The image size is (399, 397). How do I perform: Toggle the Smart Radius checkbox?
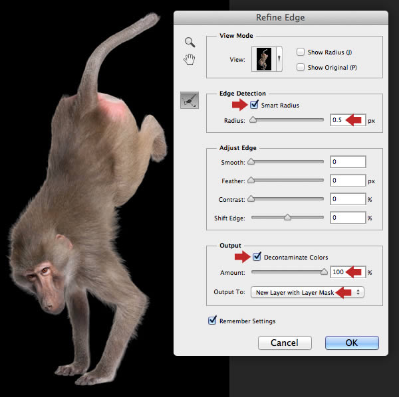pyautogui.click(x=254, y=104)
